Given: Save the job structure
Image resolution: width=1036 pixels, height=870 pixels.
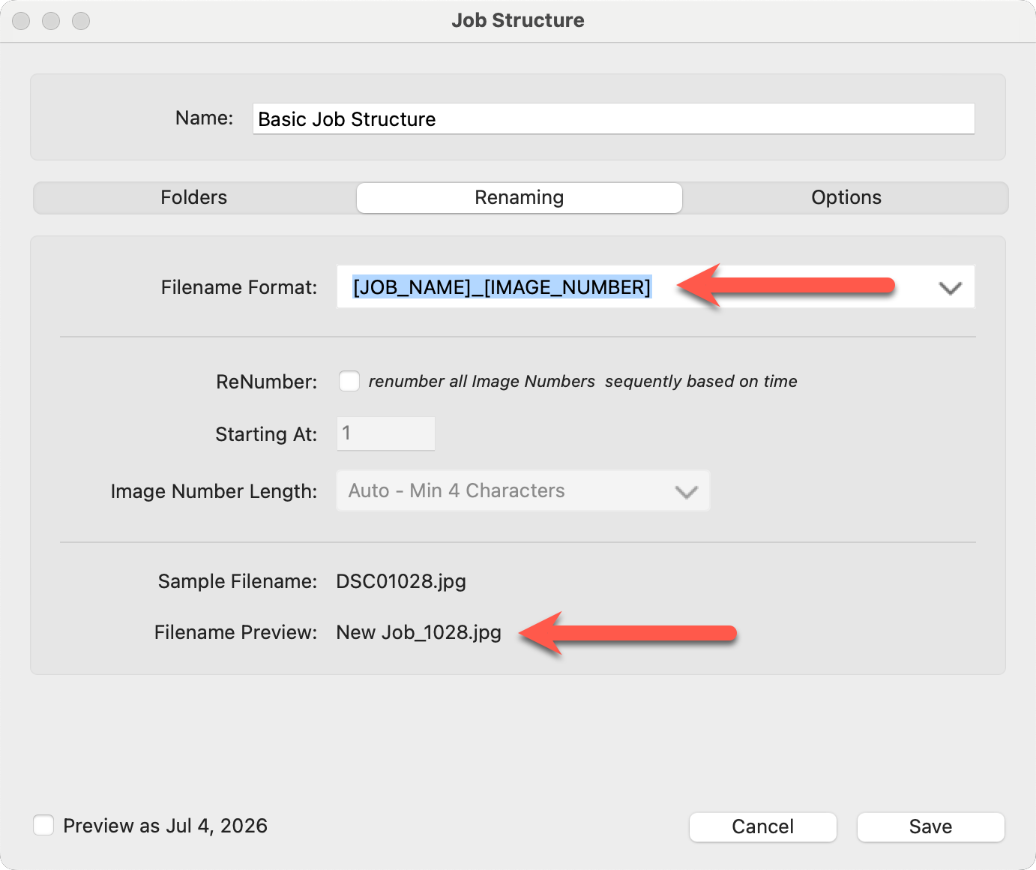Looking at the screenshot, I should point(930,826).
